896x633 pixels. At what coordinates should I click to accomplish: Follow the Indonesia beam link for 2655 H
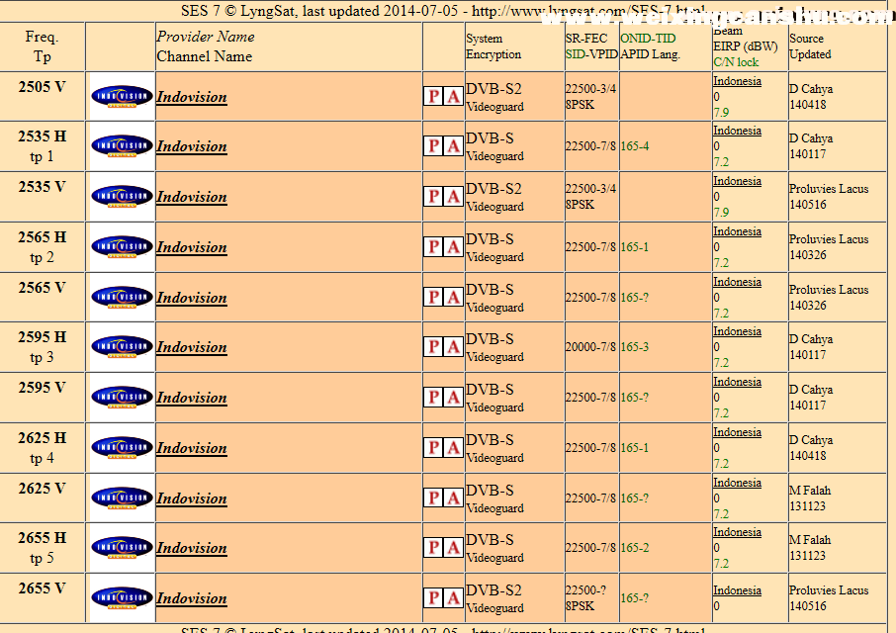(x=737, y=532)
